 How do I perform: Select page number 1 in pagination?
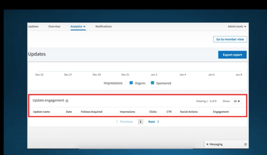(x=141, y=122)
